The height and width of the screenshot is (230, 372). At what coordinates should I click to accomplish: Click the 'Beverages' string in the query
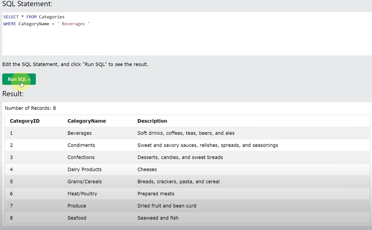point(73,24)
